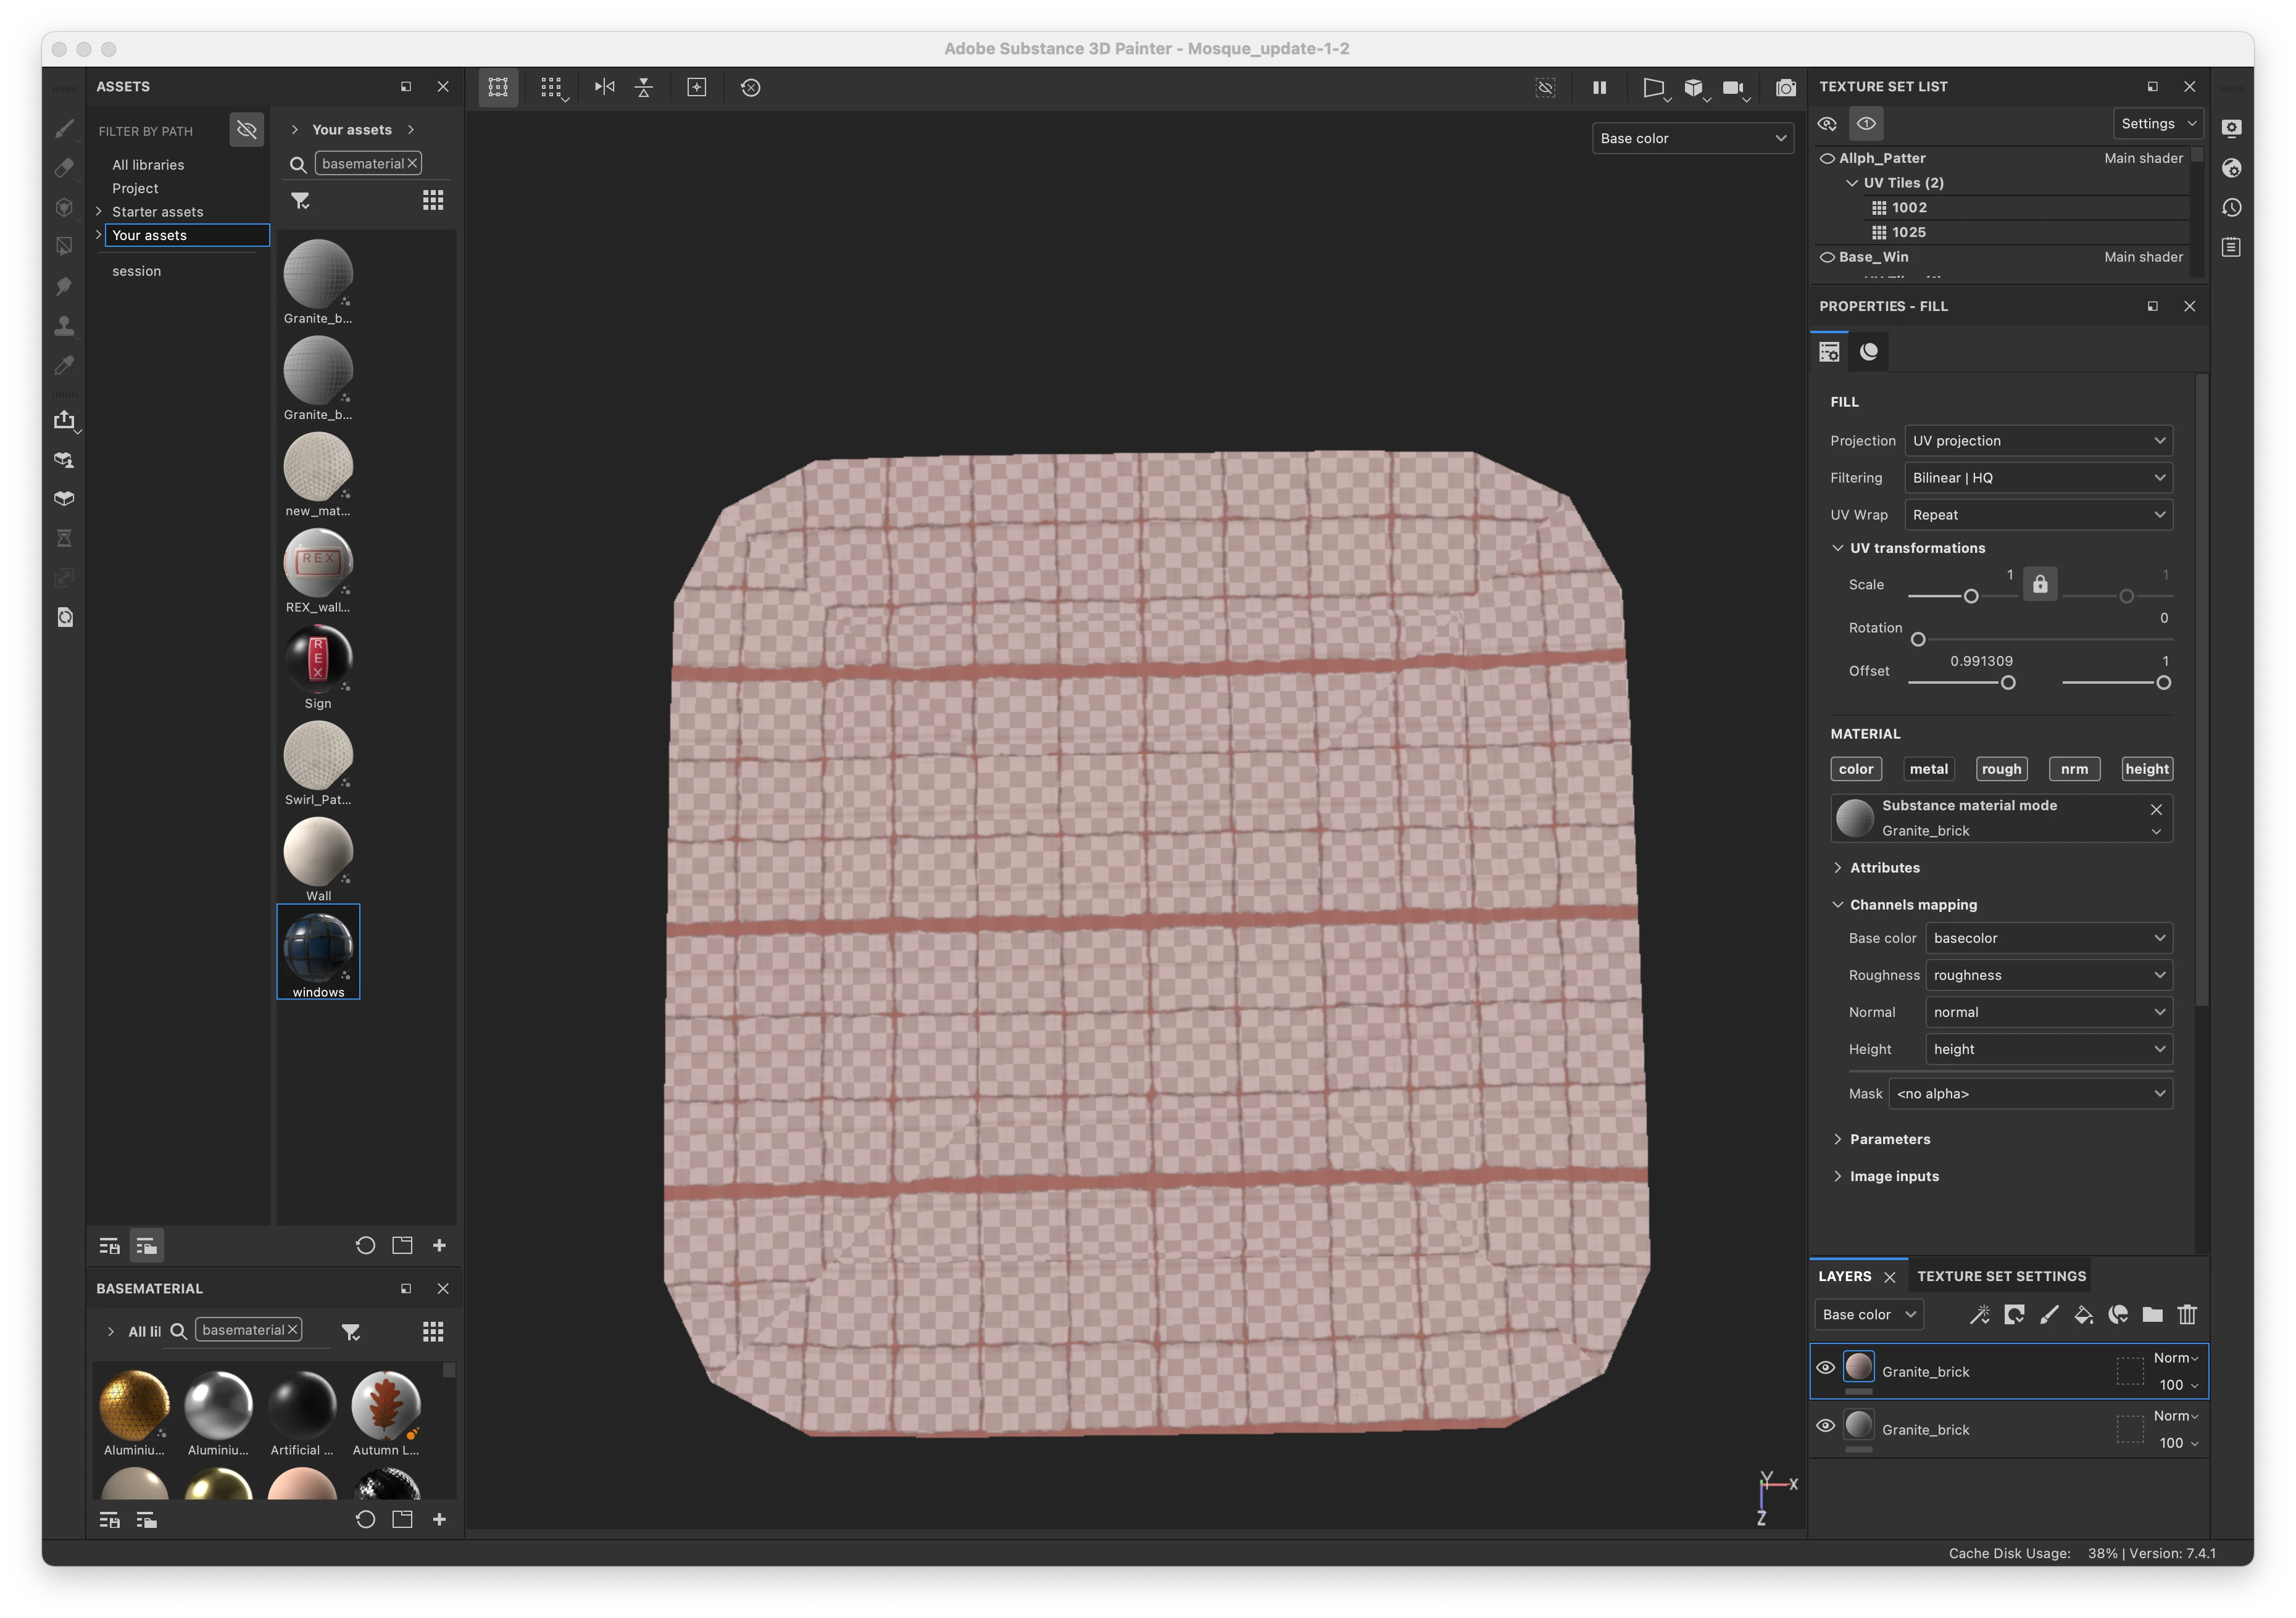This screenshot has width=2296, height=1618.
Task: Hide the top Granite_brick layer eye icon
Action: (1825, 1368)
